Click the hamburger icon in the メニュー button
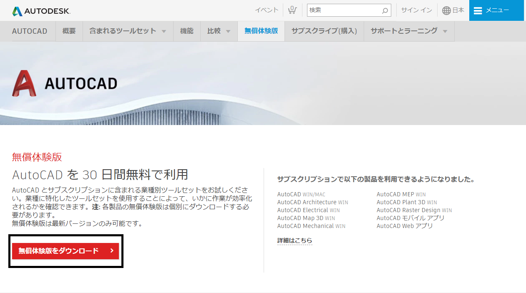Screen dimensions: 526x293 tap(478, 10)
